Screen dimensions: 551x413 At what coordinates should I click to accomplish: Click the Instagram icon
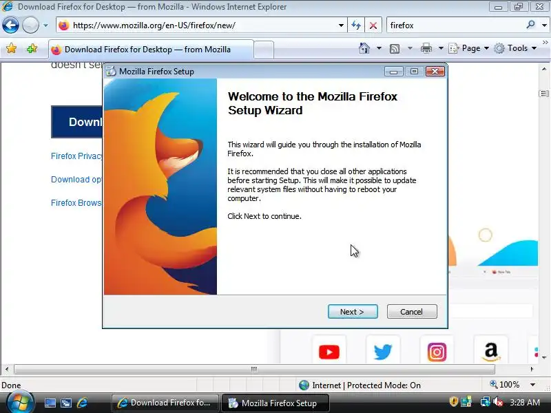point(437,352)
